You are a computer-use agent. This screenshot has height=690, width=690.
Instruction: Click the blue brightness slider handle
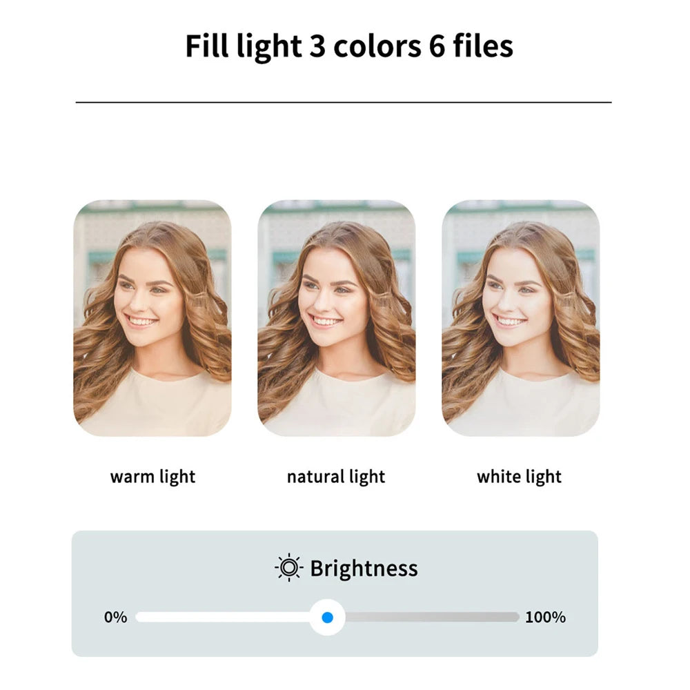(328, 617)
